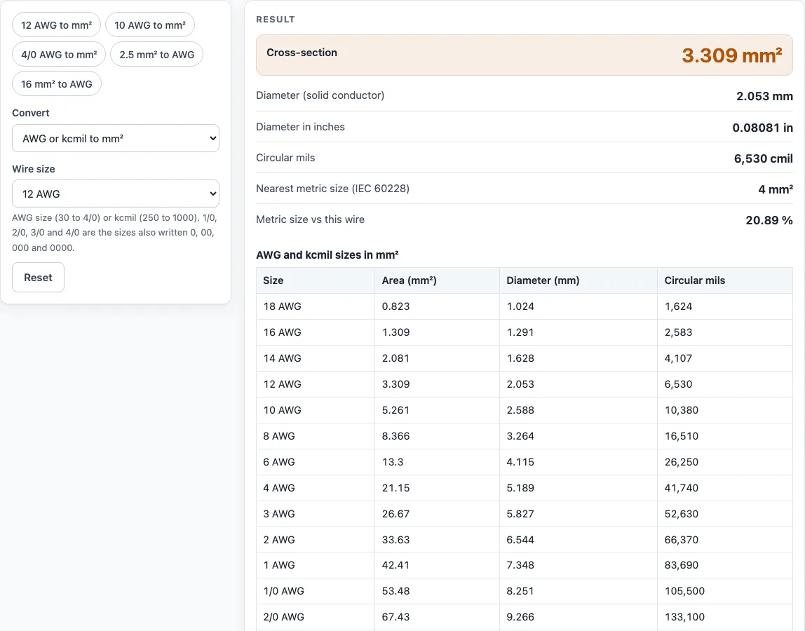Click the 6 AWG area value 13.3
This screenshot has height=631, width=805.
pos(393,461)
